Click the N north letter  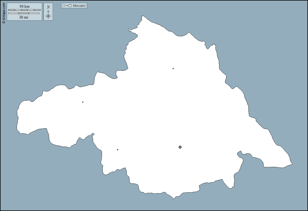(48, 7)
